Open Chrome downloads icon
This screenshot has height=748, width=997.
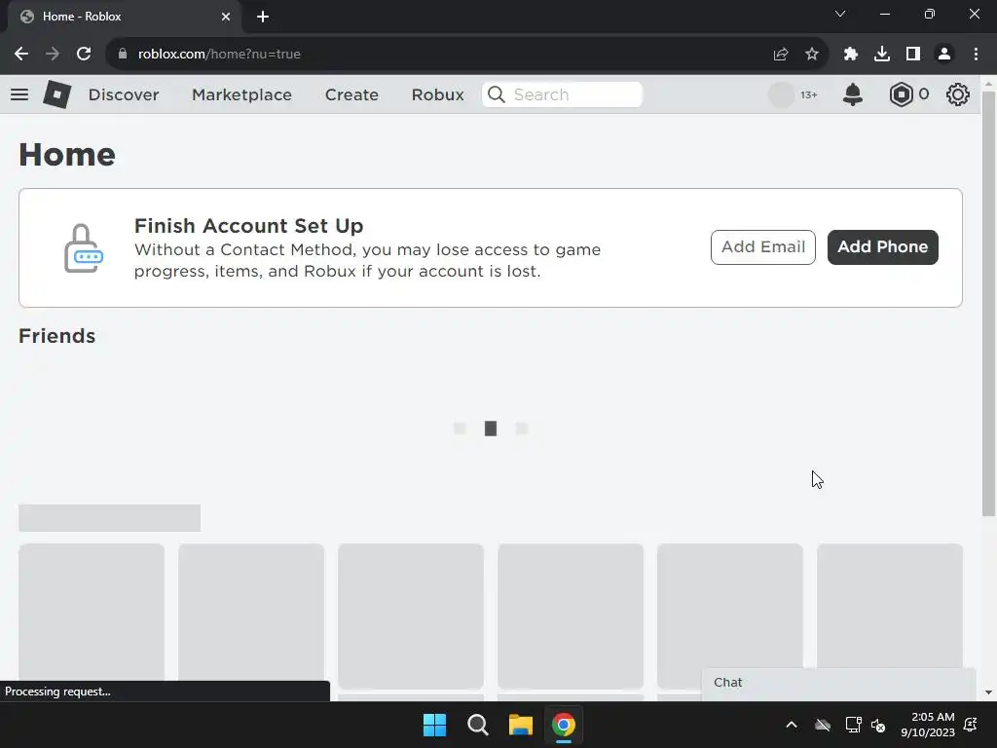point(882,55)
